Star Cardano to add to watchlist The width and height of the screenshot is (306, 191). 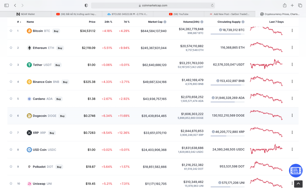[11, 99]
